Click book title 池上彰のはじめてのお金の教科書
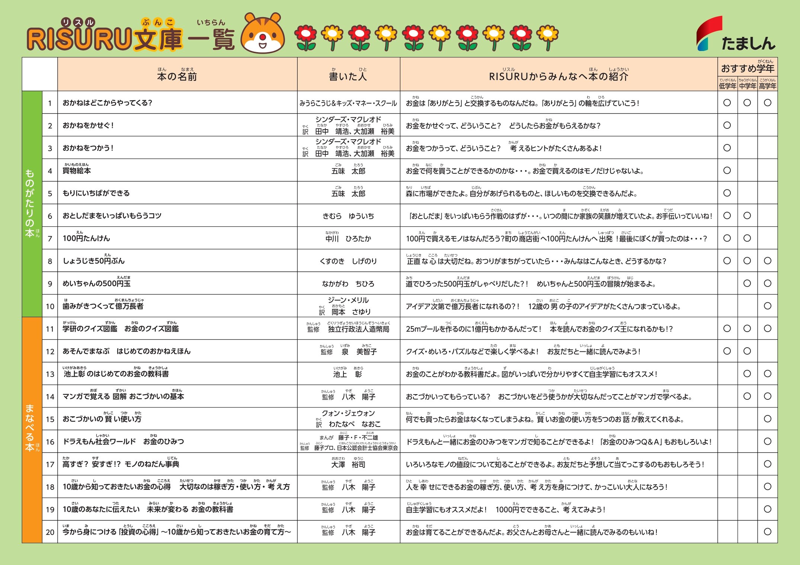 116,372
